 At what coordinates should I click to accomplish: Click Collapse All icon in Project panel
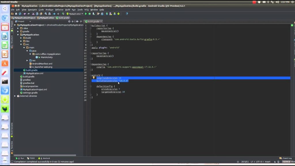pyautogui.click(x=73, y=21)
